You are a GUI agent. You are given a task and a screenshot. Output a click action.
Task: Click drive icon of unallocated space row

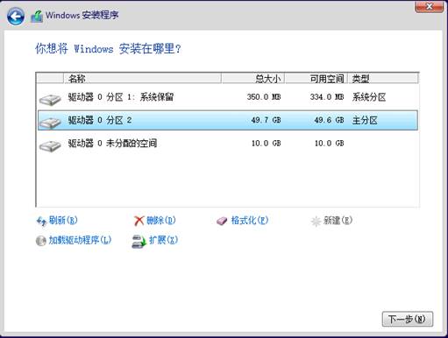coord(50,145)
